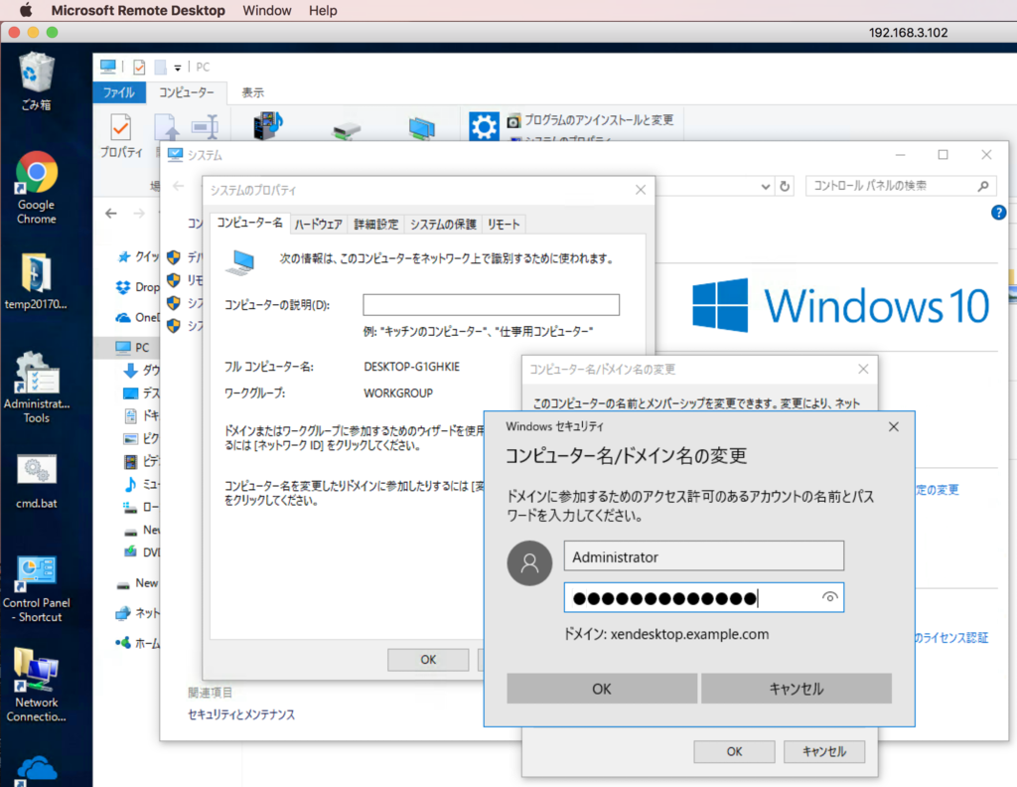Select the Computer Name tab

249,224
